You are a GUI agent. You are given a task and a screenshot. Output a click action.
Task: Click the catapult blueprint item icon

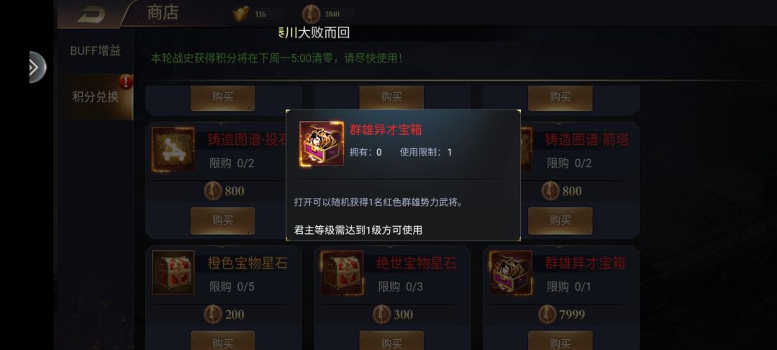pyautogui.click(x=173, y=149)
